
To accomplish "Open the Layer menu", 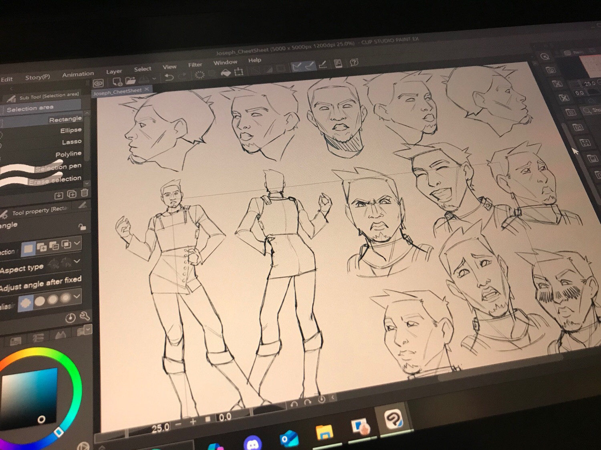I will pos(114,71).
